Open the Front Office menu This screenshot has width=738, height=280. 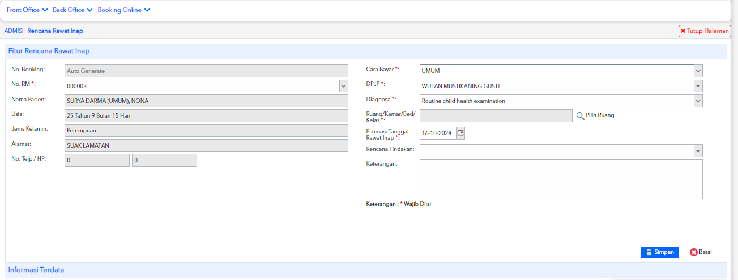pyautogui.click(x=27, y=10)
